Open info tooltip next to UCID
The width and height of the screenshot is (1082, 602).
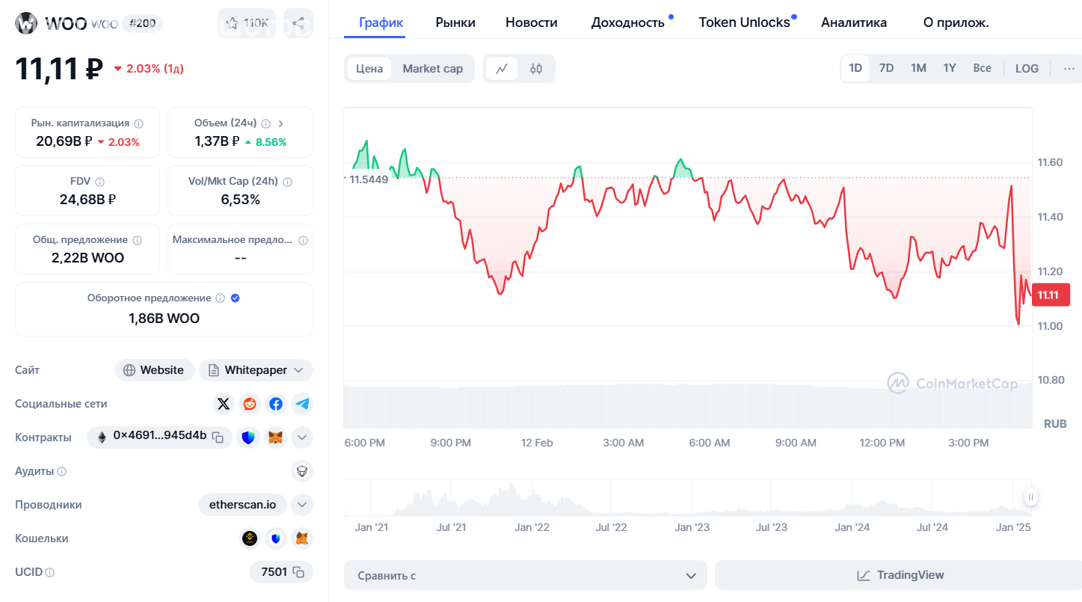point(50,573)
